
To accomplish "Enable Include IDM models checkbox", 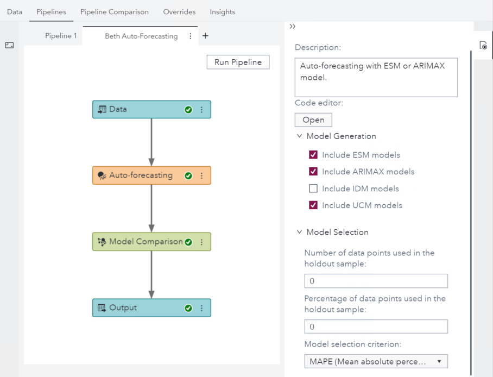I will click(x=313, y=188).
